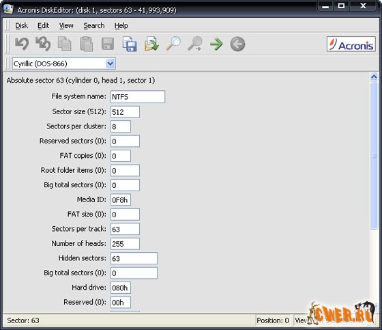The height and width of the screenshot is (330, 382).
Task: Click the Undo toolbar icon
Action: [x=22, y=44]
